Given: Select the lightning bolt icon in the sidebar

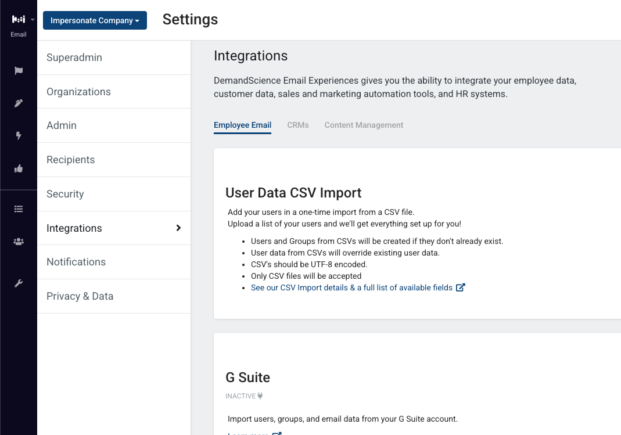Looking at the screenshot, I should pos(19,136).
